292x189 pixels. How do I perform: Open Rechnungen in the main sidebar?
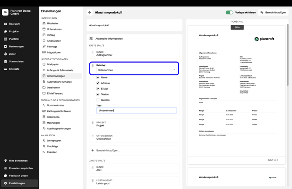click(20, 47)
